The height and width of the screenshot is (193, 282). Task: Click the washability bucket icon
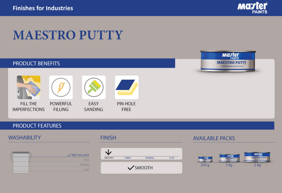click(21, 162)
